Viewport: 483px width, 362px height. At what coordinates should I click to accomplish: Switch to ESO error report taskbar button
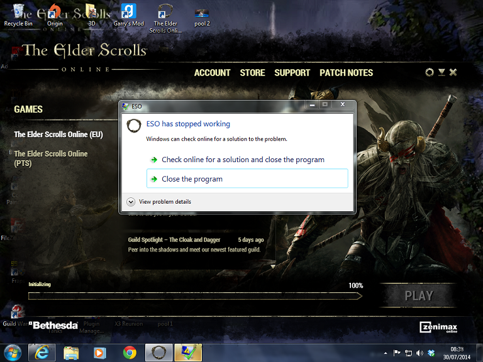click(x=188, y=353)
